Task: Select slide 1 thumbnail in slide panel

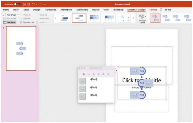Action: pos(21,48)
